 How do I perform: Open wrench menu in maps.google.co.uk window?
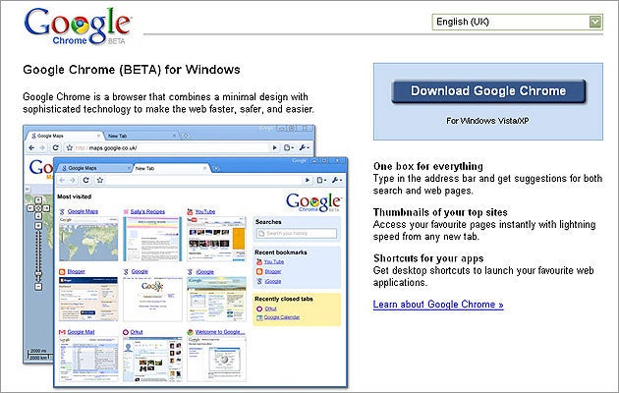304,147
